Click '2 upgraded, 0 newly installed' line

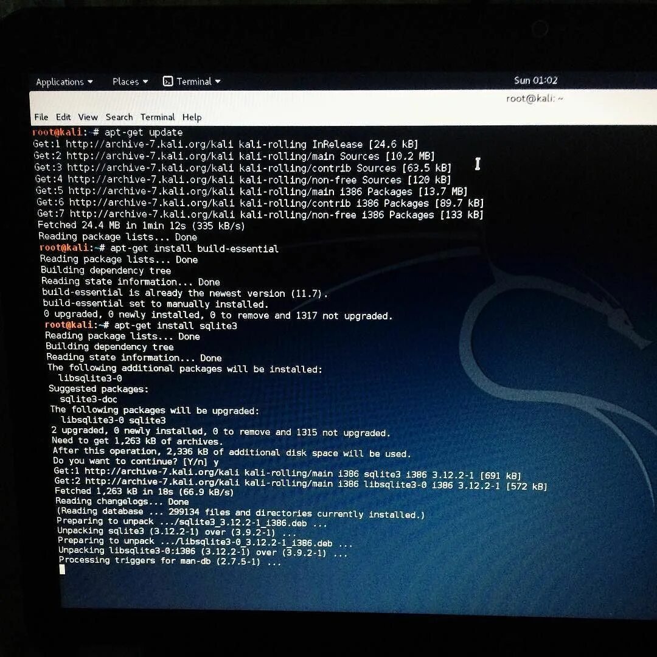[221, 431]
